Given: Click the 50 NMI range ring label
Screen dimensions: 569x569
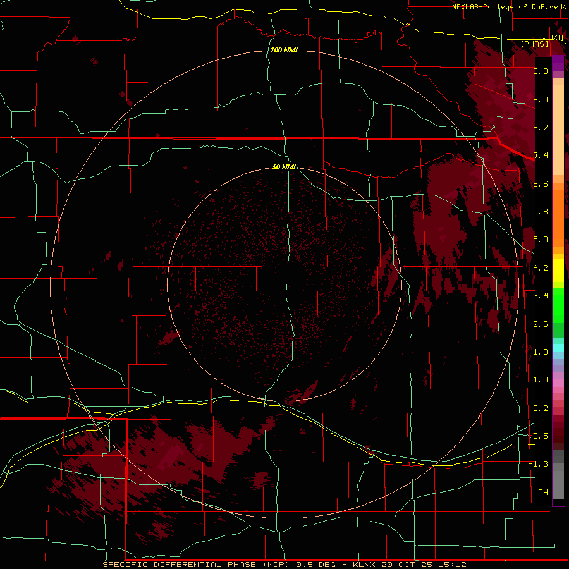Looking at the screenshot, I should 284,167.
